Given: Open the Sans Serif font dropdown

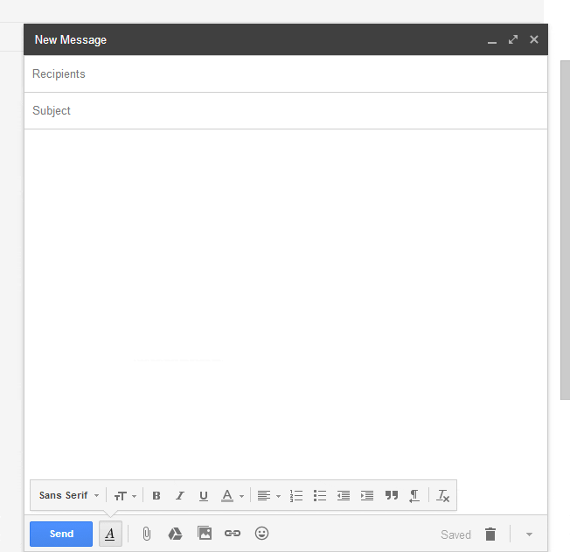Looking at the screenshot, I should coord(69,496).
